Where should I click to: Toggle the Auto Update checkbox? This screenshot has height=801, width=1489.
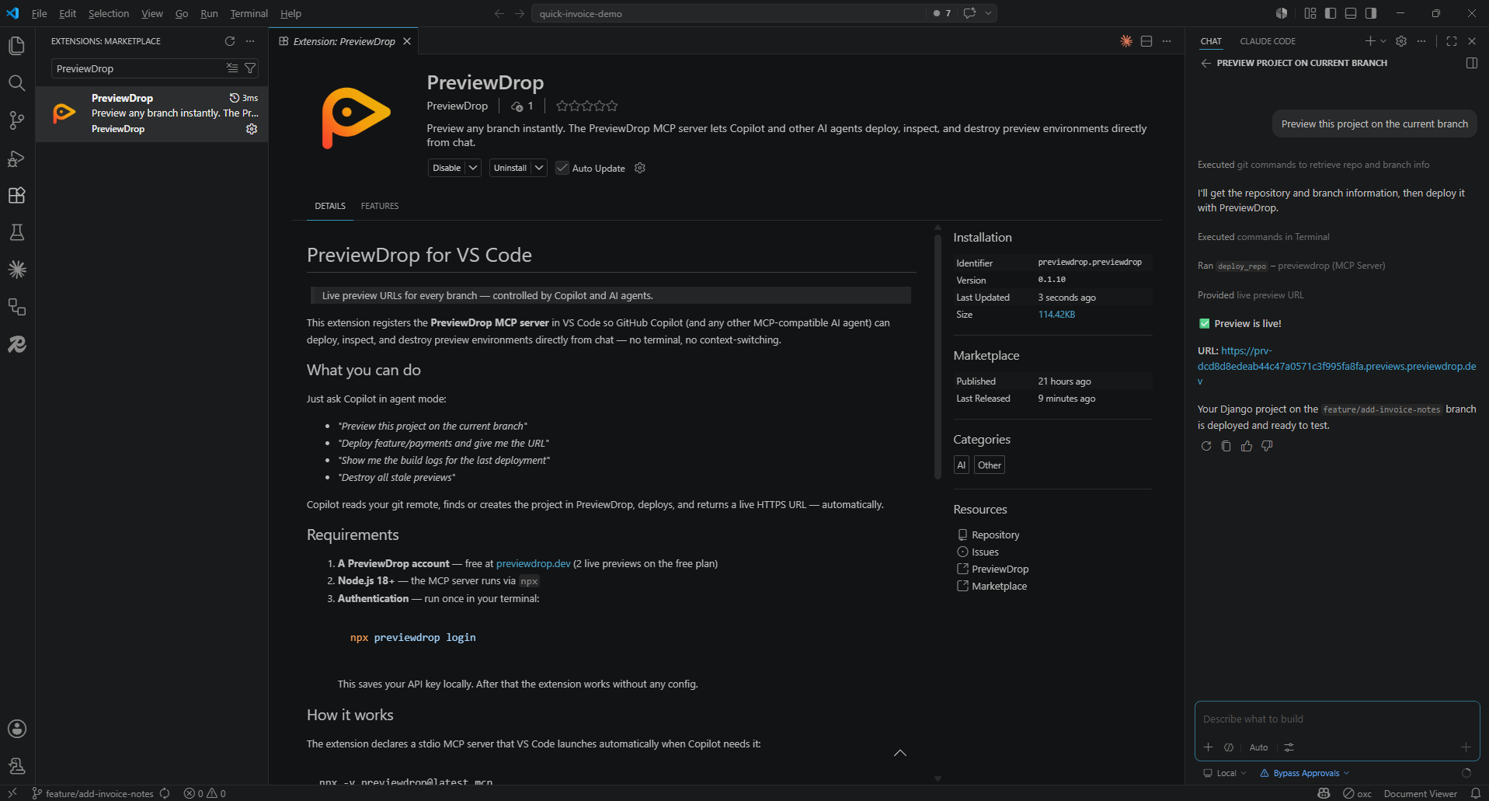point(562,168)
